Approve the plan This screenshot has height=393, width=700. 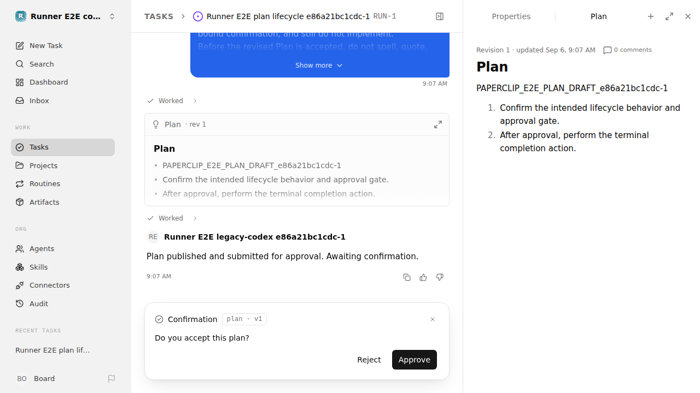pyautogui.click(x=415, y=360)
